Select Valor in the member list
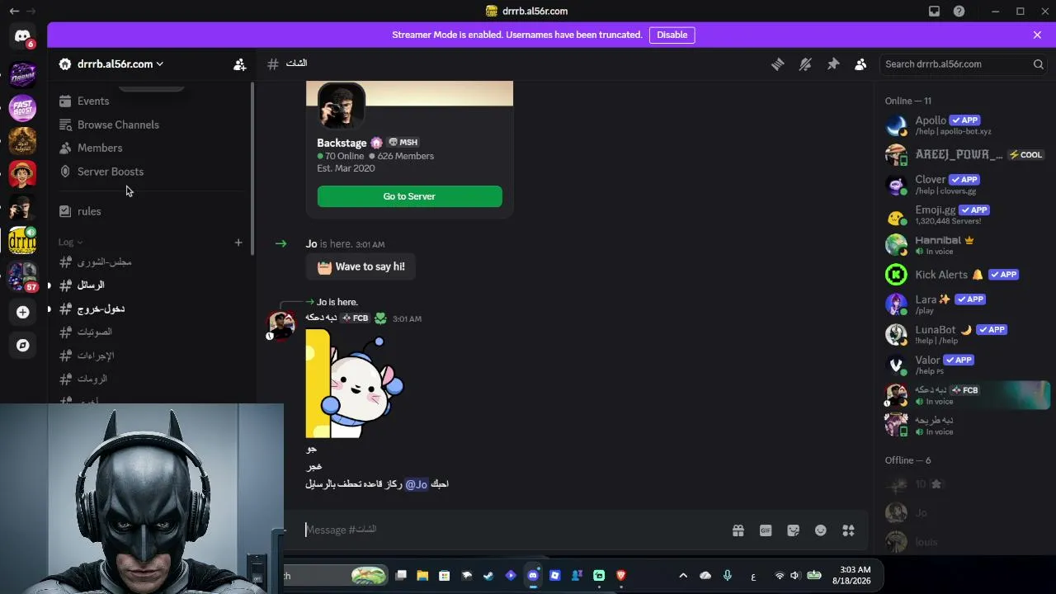This screenshot has height=594, width=1056. tap(964, 365)
